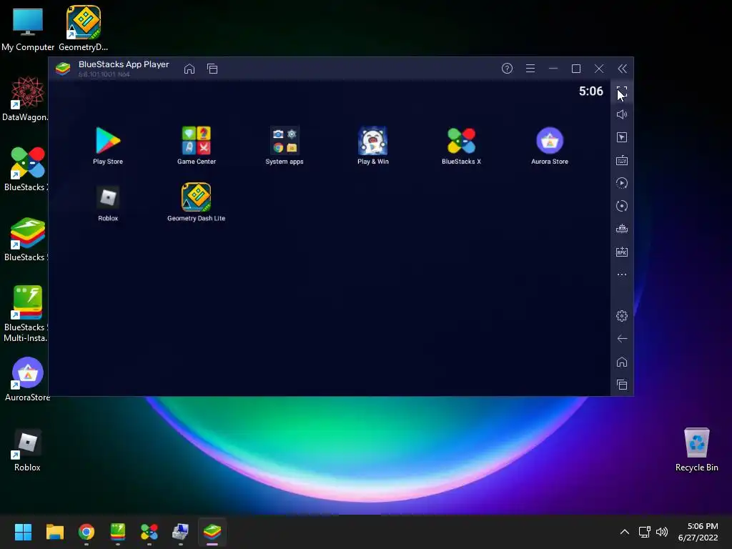Click the network icon in system tray
The height and width of the screenshot is (549, 732).
coord(645,531)
